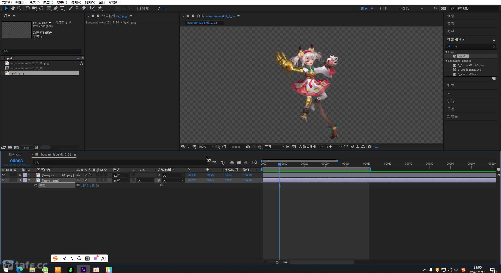Toggle the 对齐 snapping checkbox in toolbar
The width and height of the screenshot is (501, 273).
[139, 9]
